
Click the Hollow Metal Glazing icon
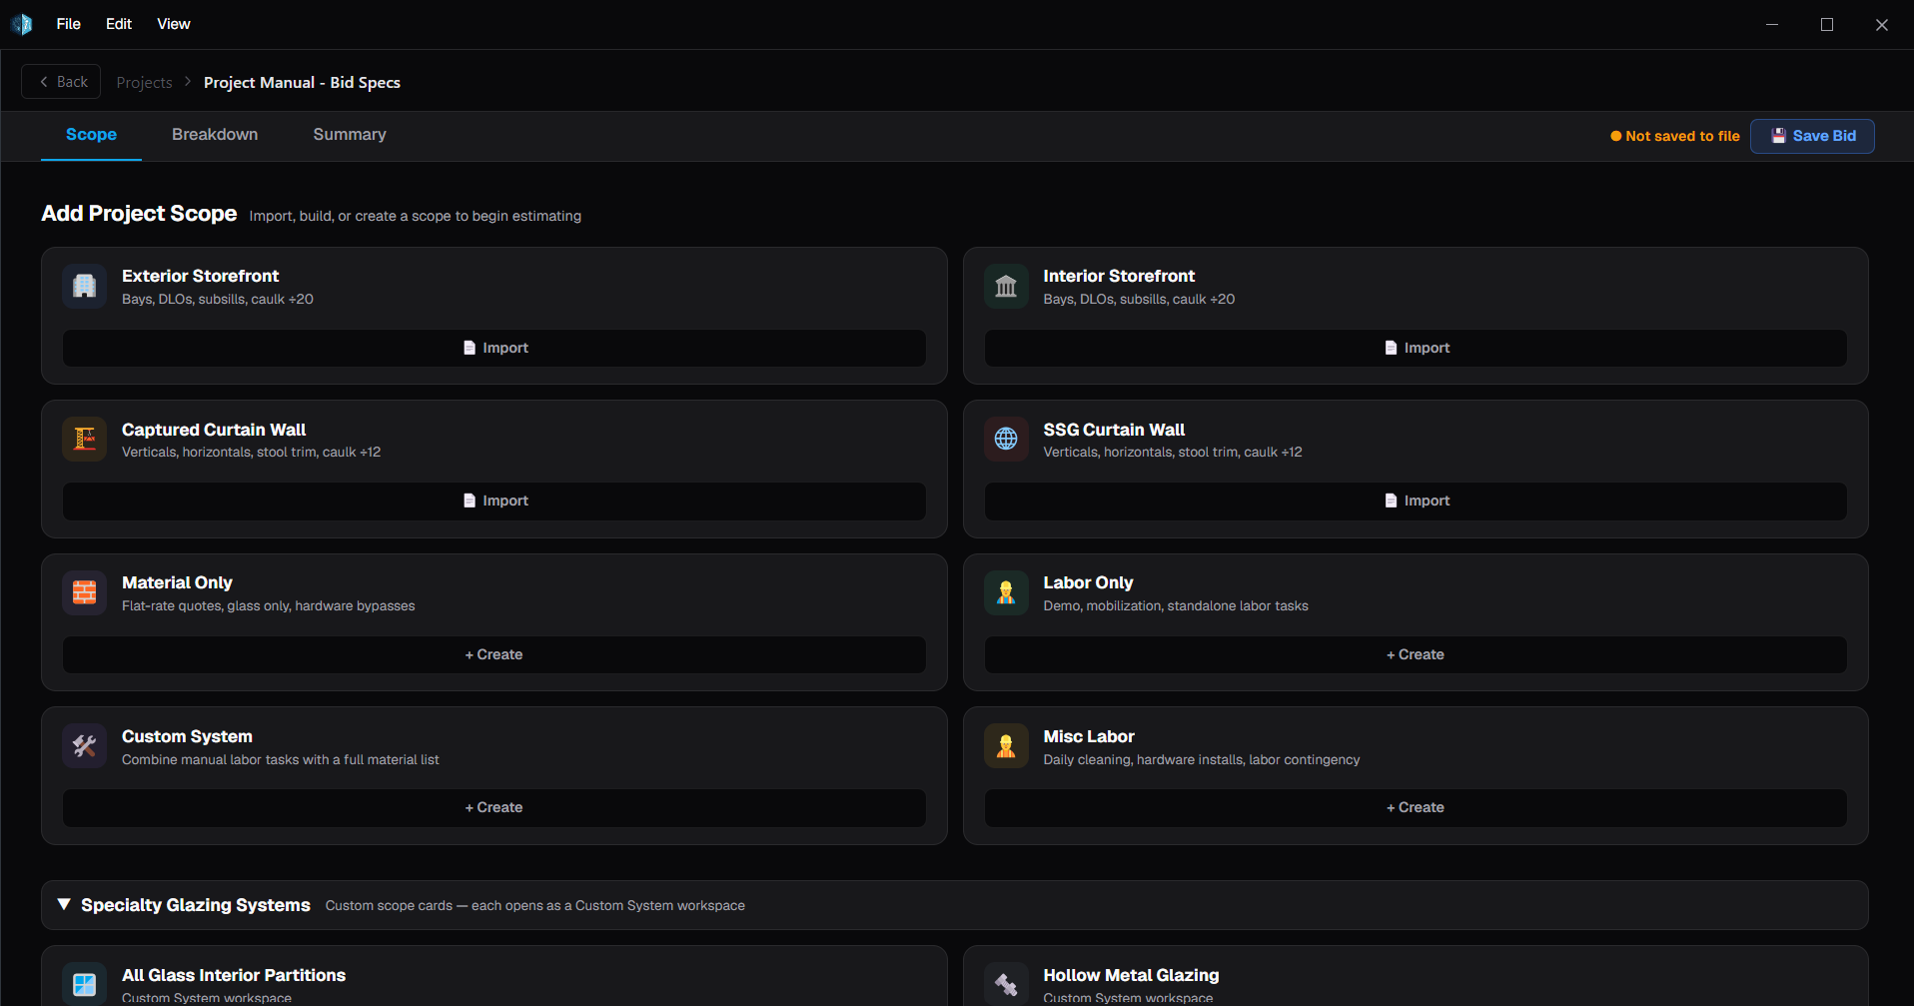pyautogui.click(x=1006, y=985)
